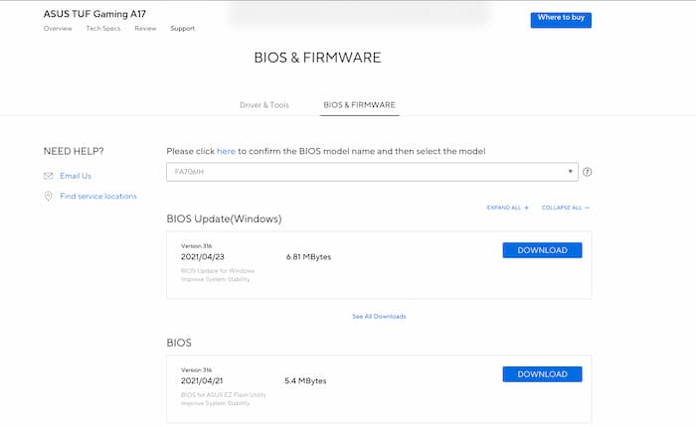
Task: Select Support in the product navigation
Action: pos(182,29)
